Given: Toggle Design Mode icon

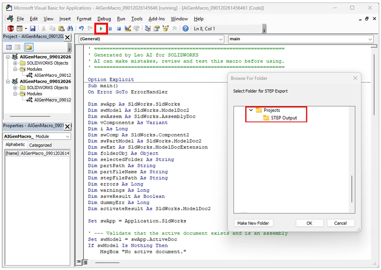Looking at the screenshot, I should click(128, 29).
